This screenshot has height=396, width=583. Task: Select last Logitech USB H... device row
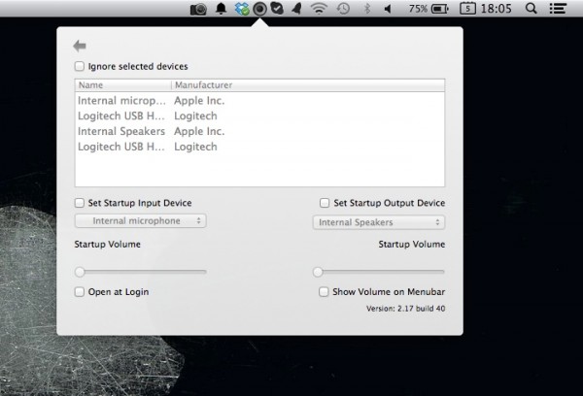(259, 147)
